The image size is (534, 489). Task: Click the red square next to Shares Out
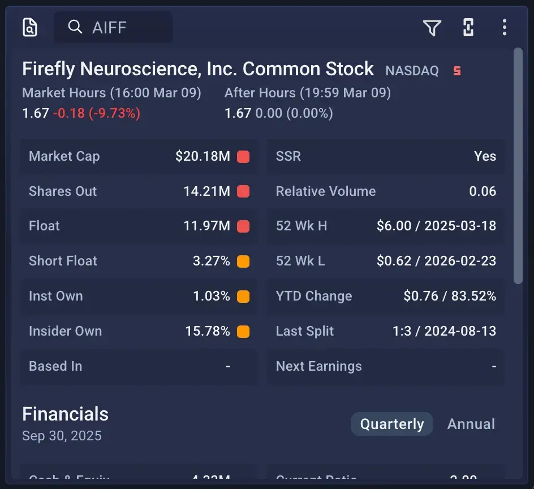tap(243, 191)
